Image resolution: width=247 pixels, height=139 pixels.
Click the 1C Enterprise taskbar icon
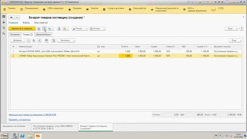point(38,136)
